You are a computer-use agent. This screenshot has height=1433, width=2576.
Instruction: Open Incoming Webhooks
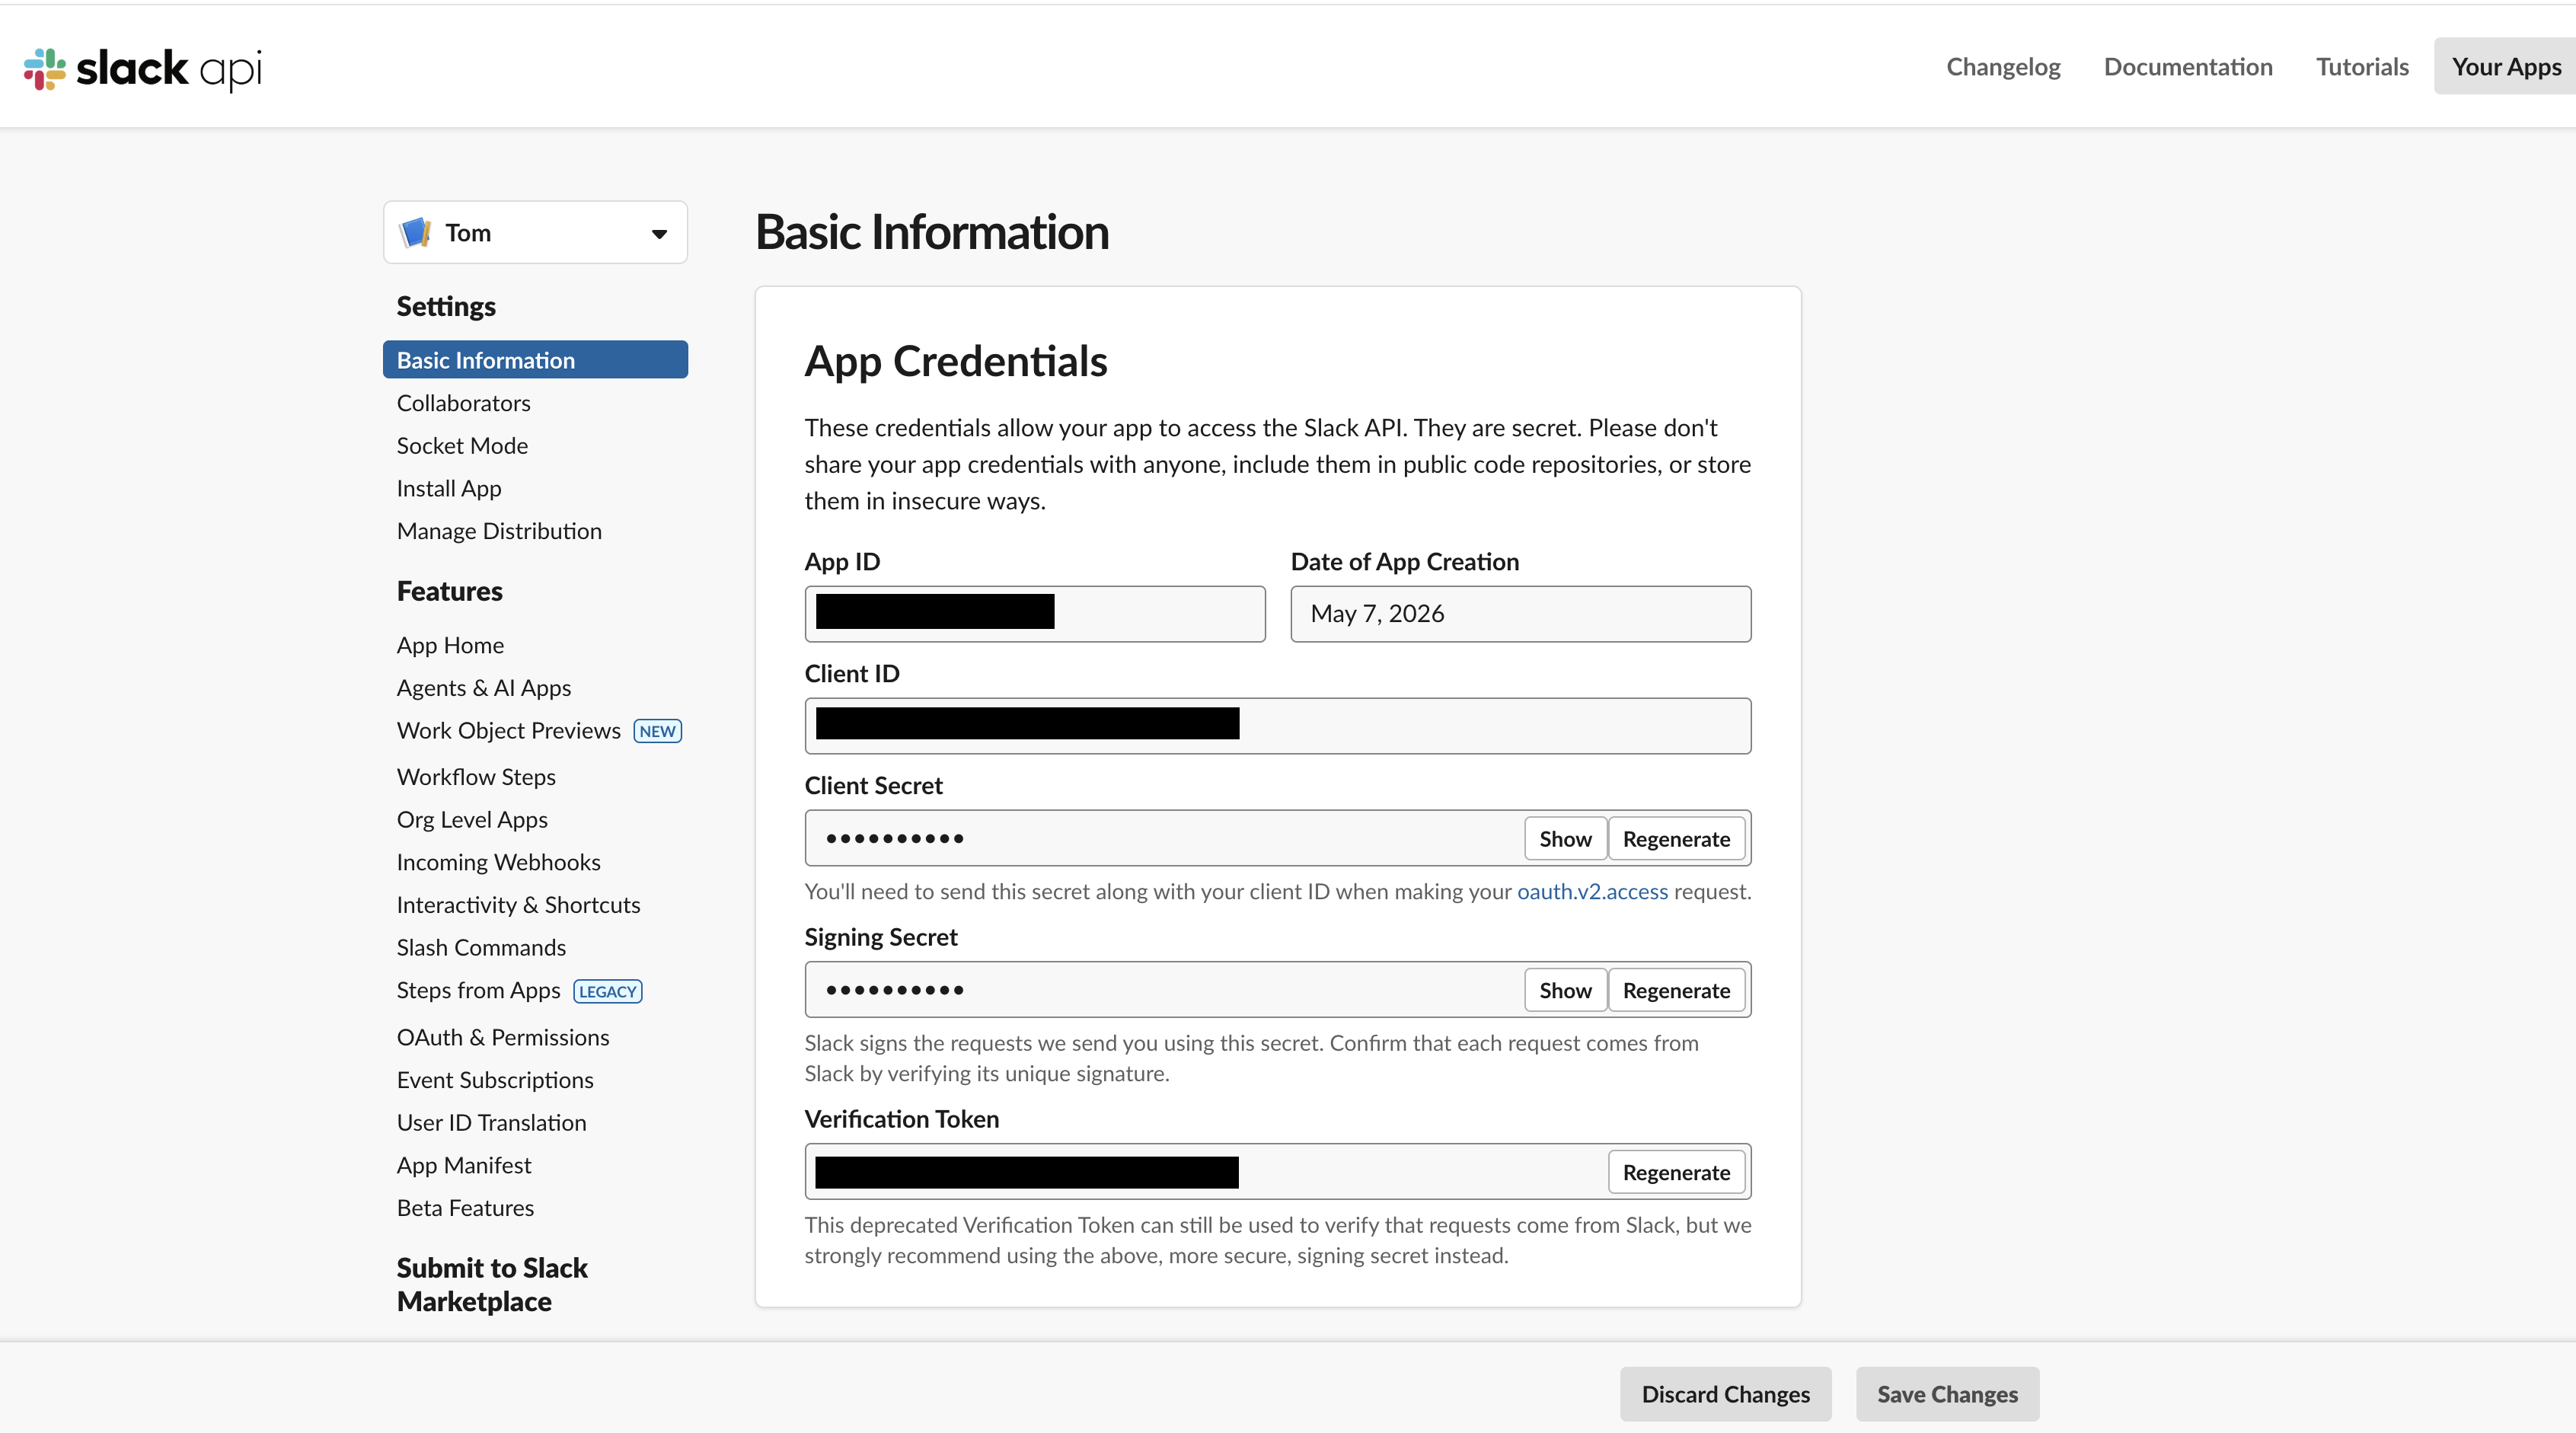(x=498, y=862)
